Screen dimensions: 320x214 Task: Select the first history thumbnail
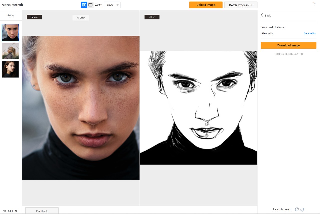10,33
